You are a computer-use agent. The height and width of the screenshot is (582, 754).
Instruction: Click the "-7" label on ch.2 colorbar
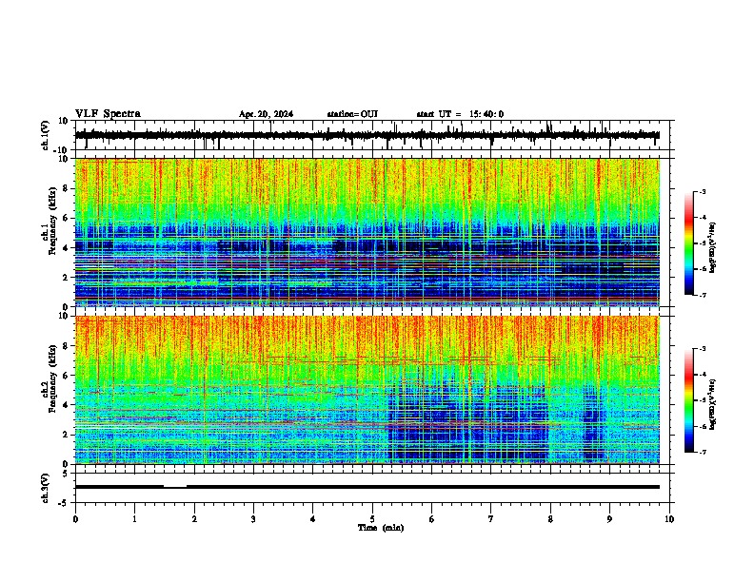702,452
